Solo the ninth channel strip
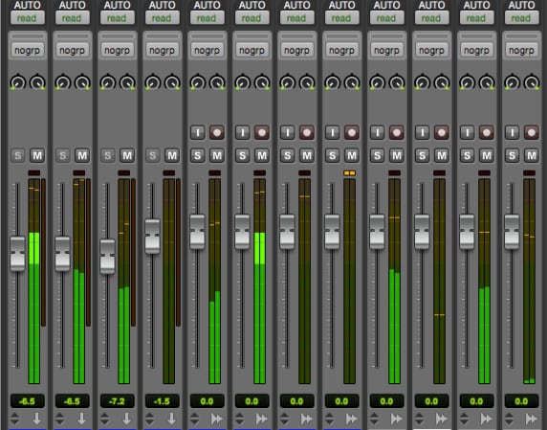The height and width of the screenshot is (430, 547). click(377, 155)
